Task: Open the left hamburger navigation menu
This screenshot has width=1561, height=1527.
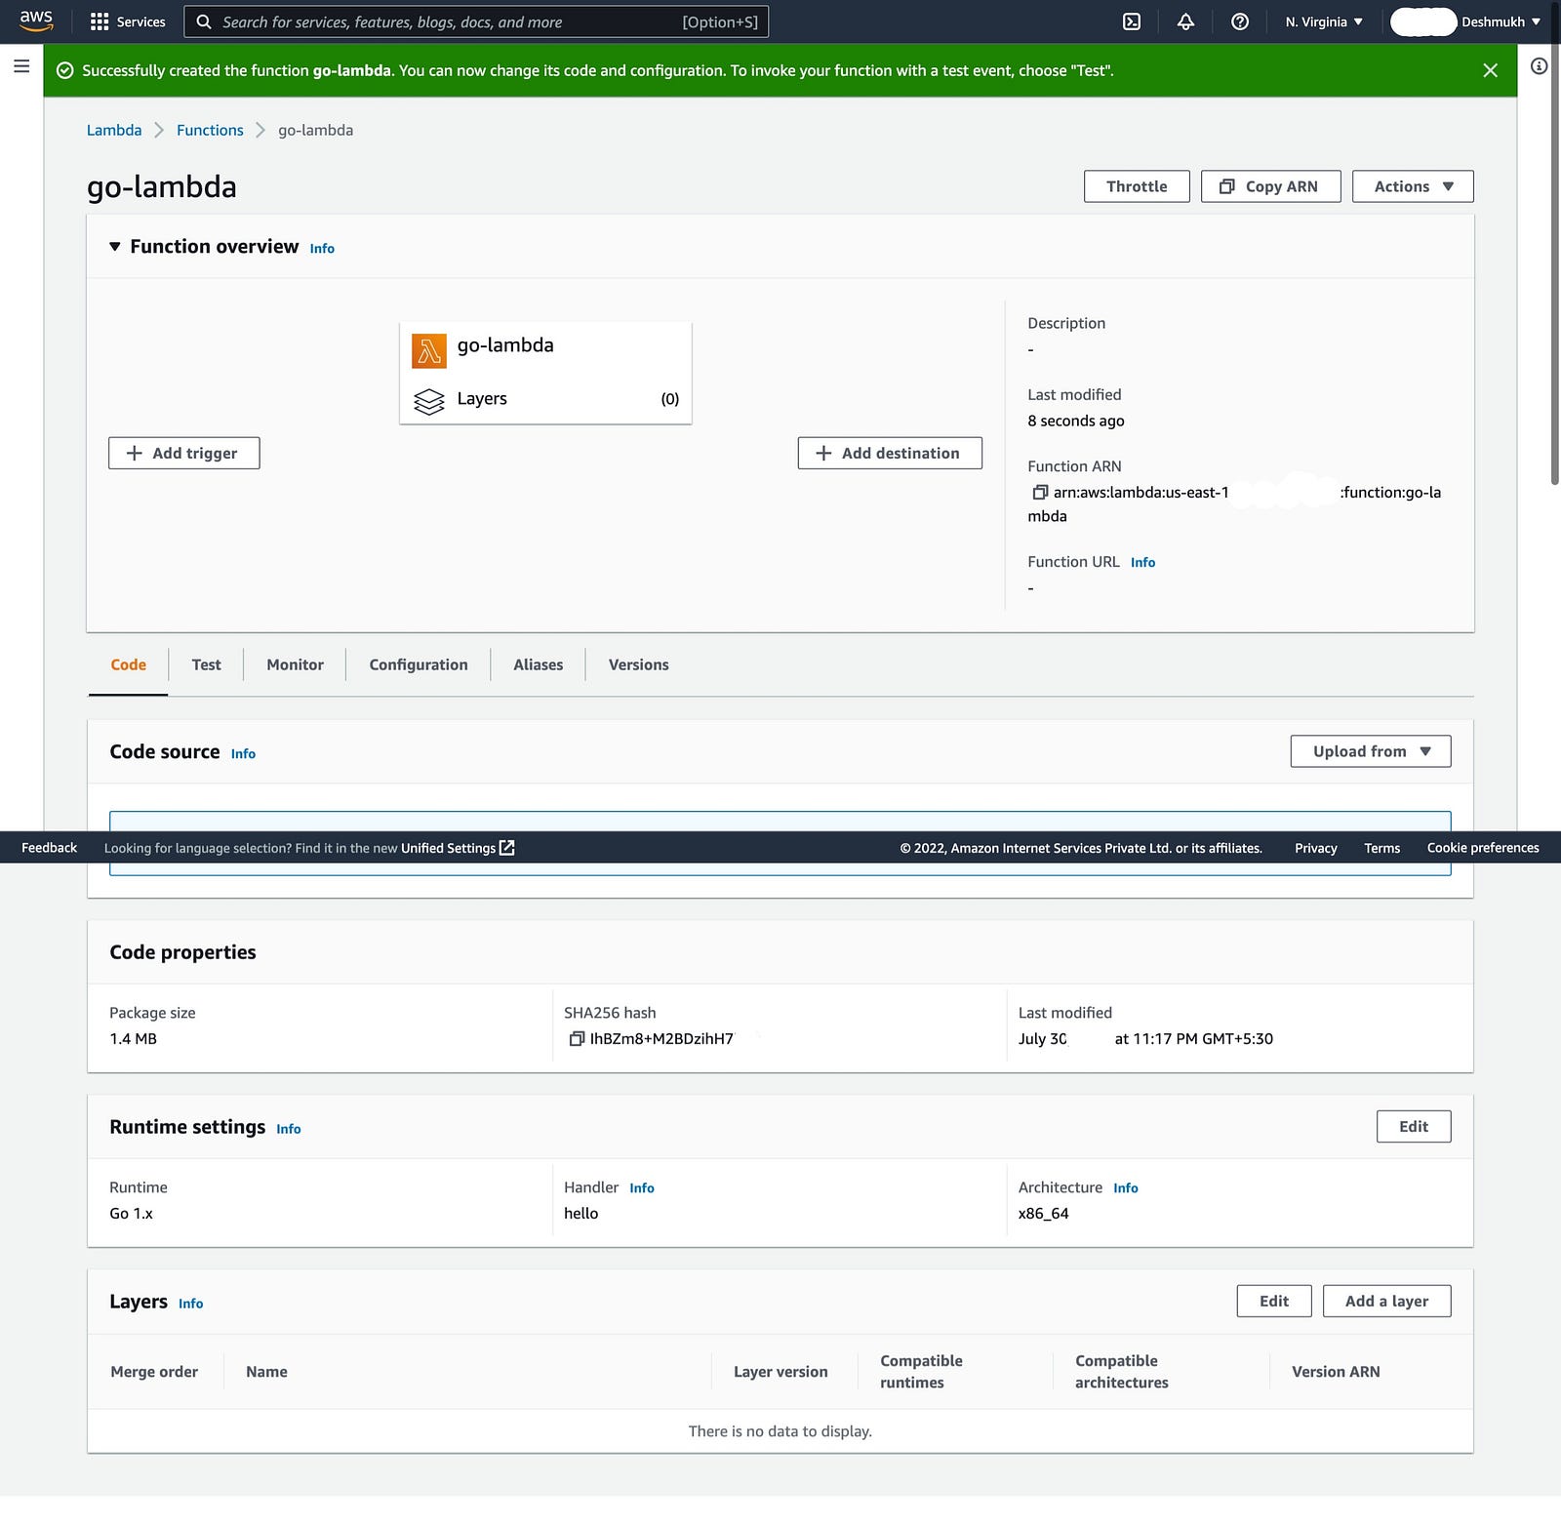Action: coord(21,66)
